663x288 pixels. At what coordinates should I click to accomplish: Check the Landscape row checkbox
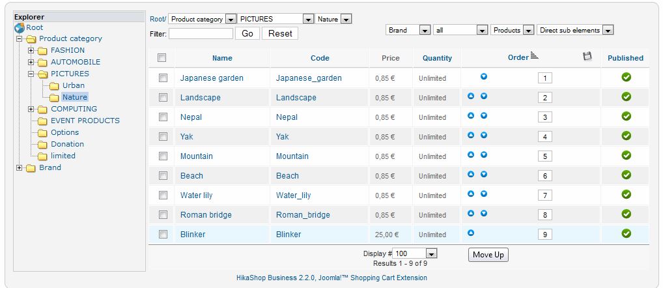click(163, 97)
